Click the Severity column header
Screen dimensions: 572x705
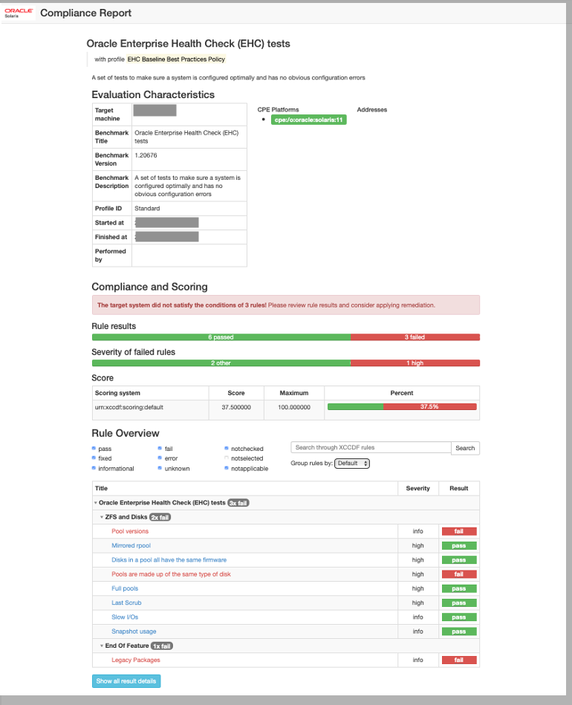(417, 488)
